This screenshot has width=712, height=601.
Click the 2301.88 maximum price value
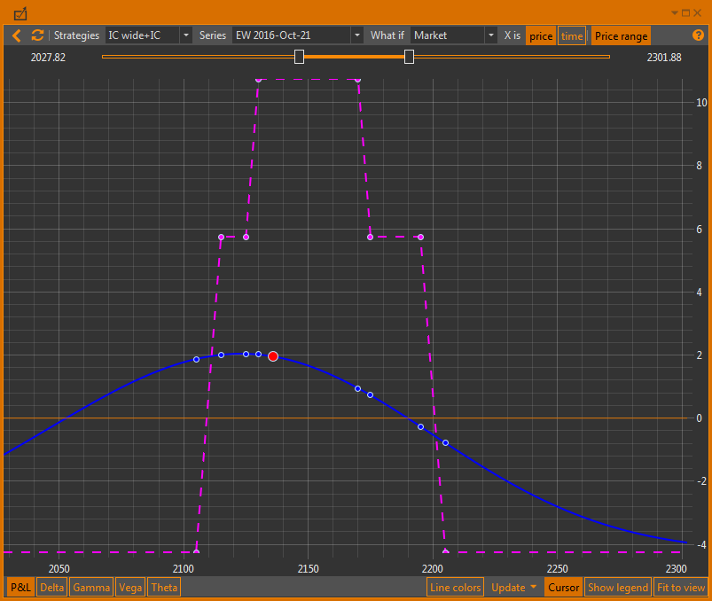(664, 58)
